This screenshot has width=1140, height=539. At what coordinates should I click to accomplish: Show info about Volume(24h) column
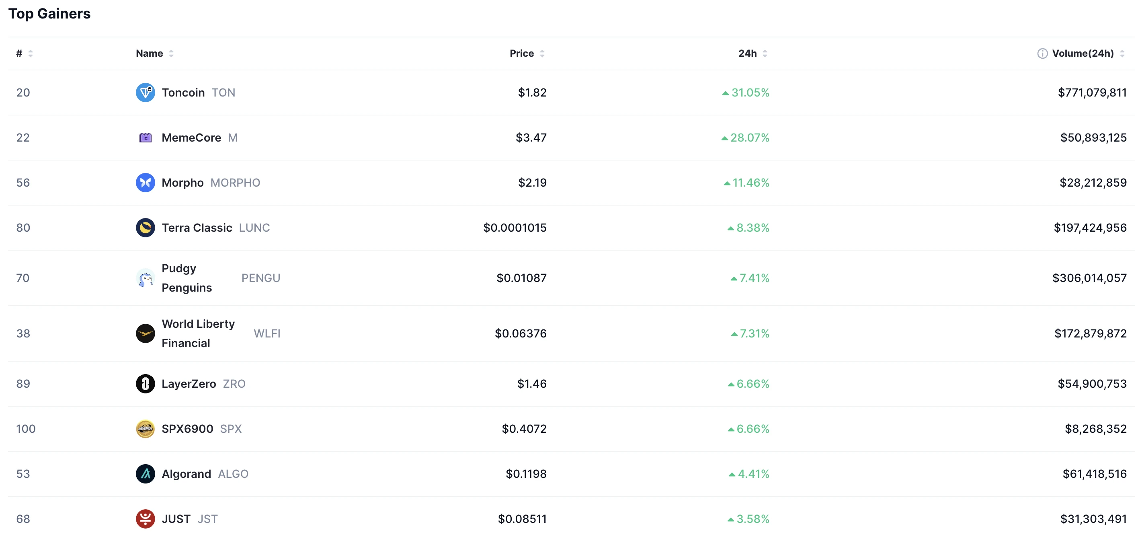(1042, 53)
